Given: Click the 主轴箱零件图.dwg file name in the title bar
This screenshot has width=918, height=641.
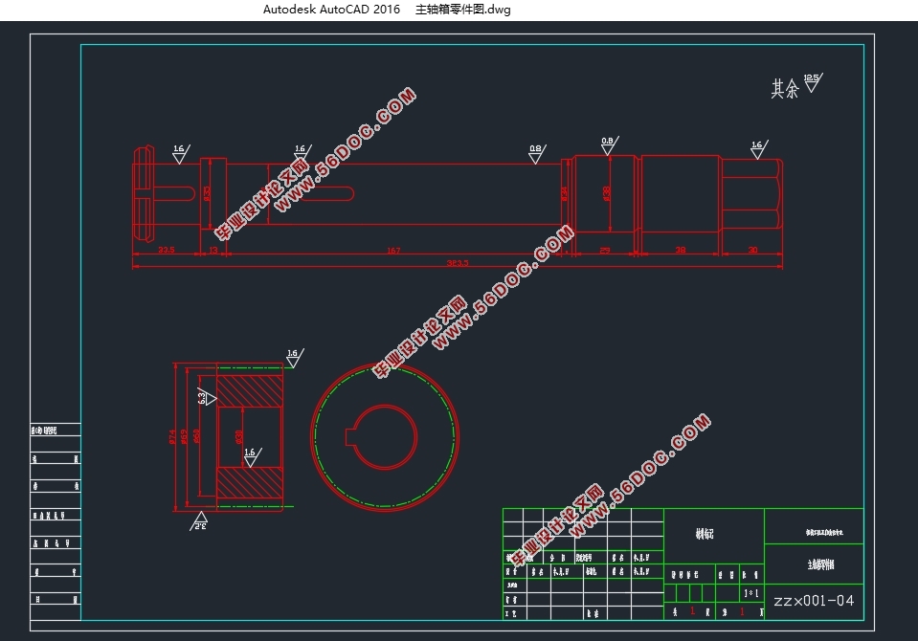Looking at the screenshot, I should click(x=463, y=10).
